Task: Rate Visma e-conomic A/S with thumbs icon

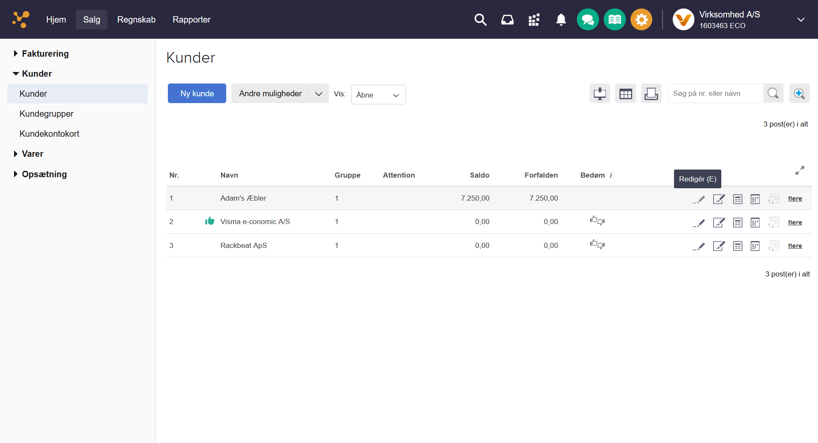Action: [x=597, y=221]
